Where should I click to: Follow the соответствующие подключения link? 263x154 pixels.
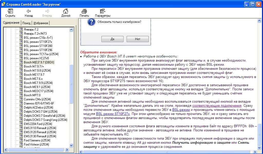coord(217,106)
